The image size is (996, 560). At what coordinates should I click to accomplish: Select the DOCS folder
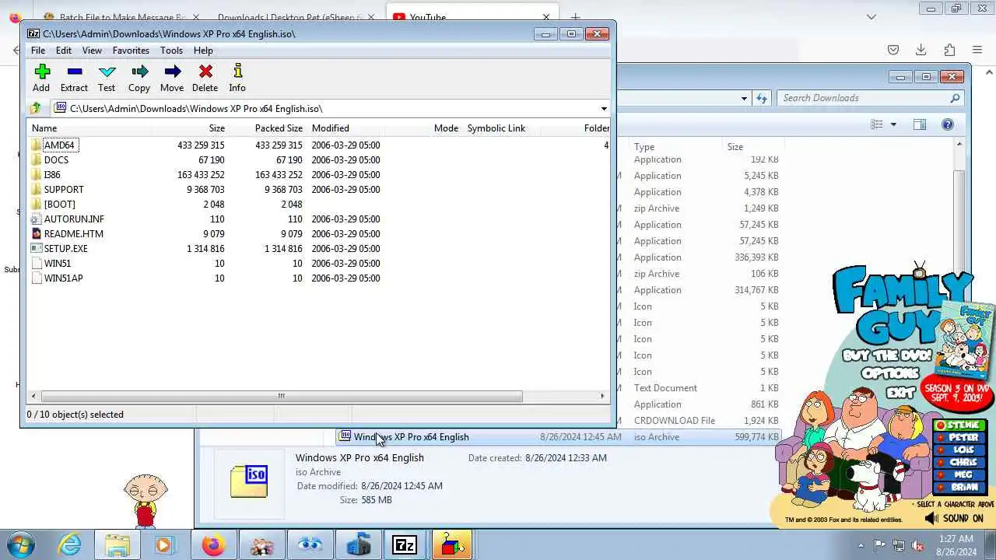tap(56, 160)
